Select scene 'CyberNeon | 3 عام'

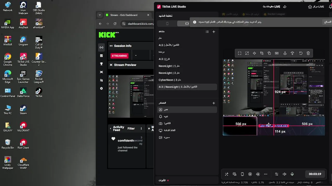pos(187,80)
